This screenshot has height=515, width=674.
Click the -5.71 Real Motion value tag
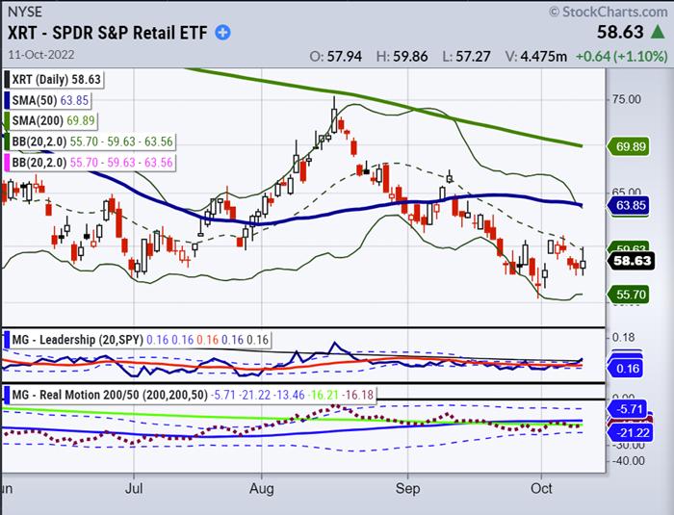629,408
